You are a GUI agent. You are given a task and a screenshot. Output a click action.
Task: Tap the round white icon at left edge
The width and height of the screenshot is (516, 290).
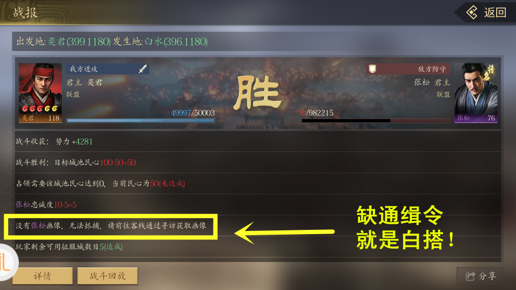pyautogui.click(x=6, y=262)
